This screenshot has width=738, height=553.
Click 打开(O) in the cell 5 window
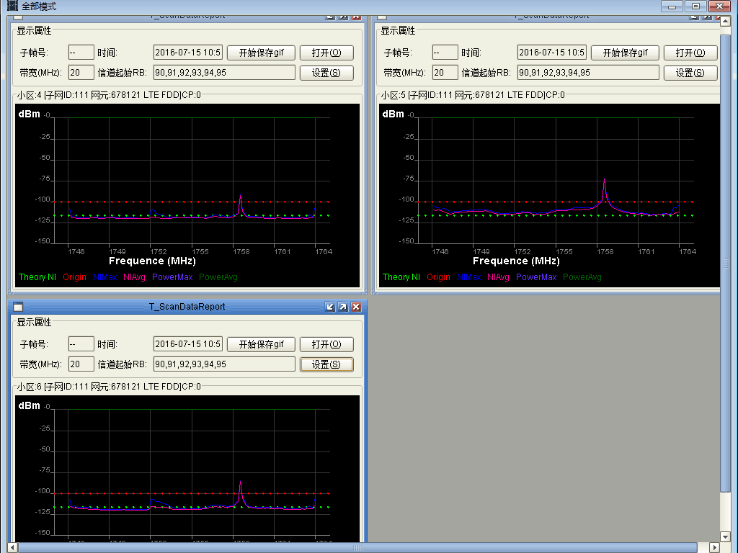pos(690,53)
